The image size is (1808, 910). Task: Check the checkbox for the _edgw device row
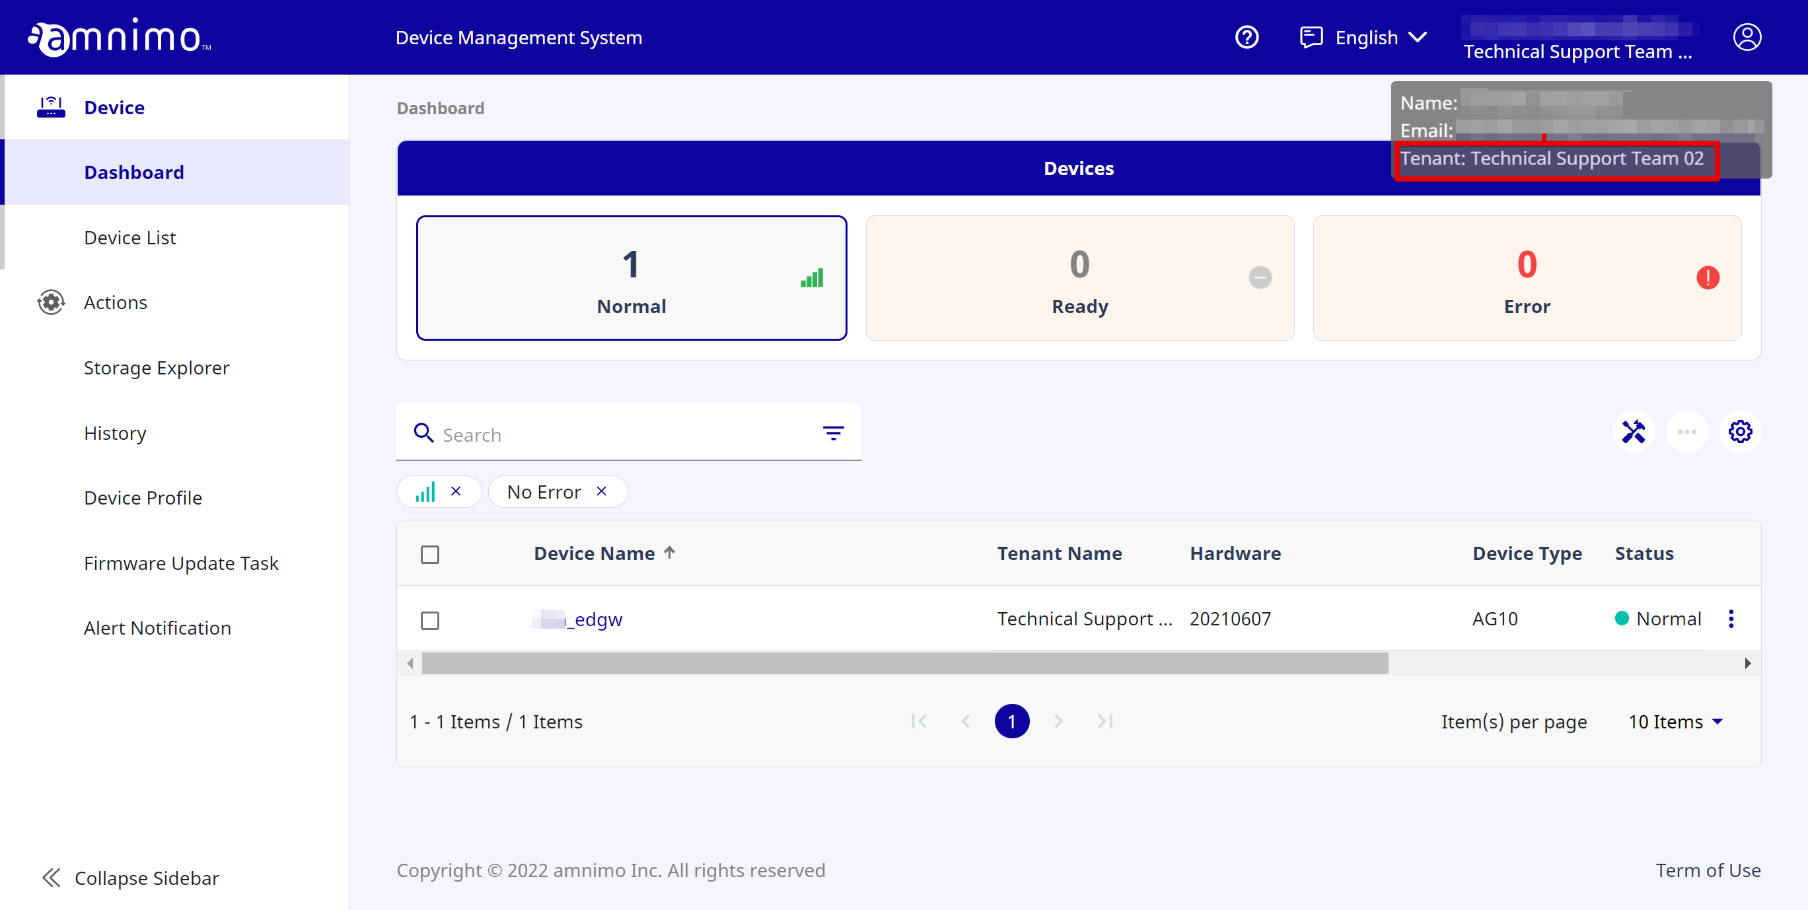click(x=430, y=619)
